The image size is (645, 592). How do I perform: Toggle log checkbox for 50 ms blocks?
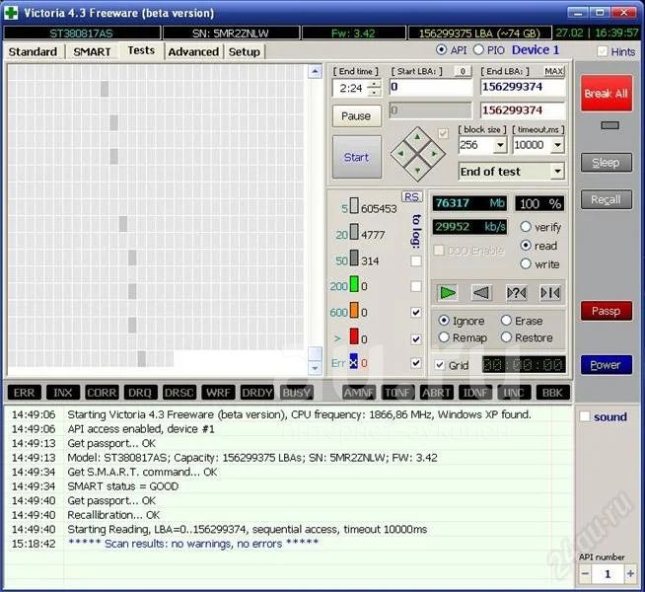[x=416, y=260]
